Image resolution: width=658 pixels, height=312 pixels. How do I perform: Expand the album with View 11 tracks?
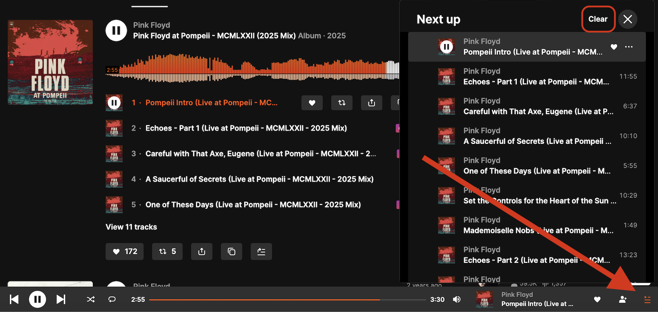(131, 227)
